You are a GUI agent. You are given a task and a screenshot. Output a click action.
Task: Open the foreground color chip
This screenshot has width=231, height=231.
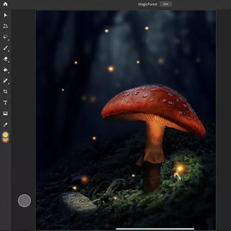click(x=5, y=134)
